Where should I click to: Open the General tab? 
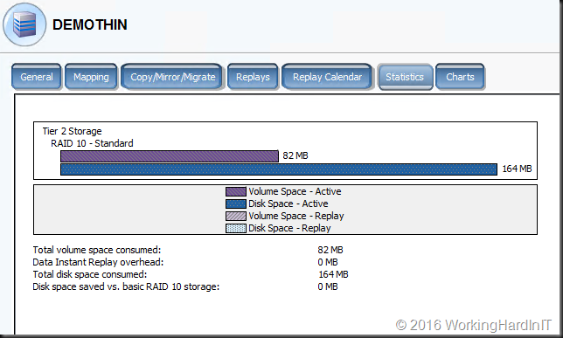37,77
